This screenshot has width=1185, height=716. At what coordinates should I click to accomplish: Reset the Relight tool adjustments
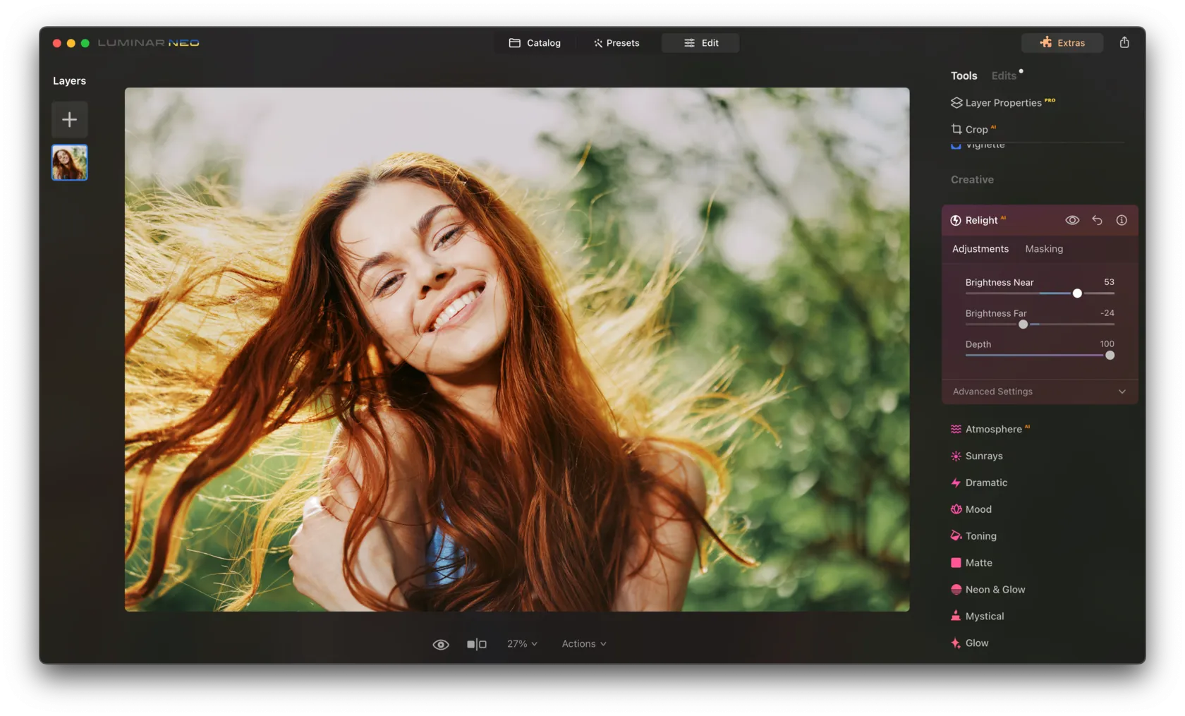(1097, 220)
